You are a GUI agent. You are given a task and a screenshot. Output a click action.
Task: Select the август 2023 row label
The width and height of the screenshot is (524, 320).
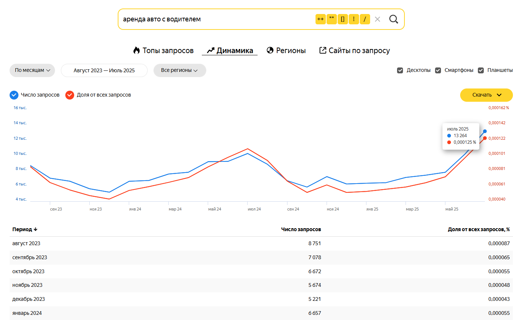(26, 243)
